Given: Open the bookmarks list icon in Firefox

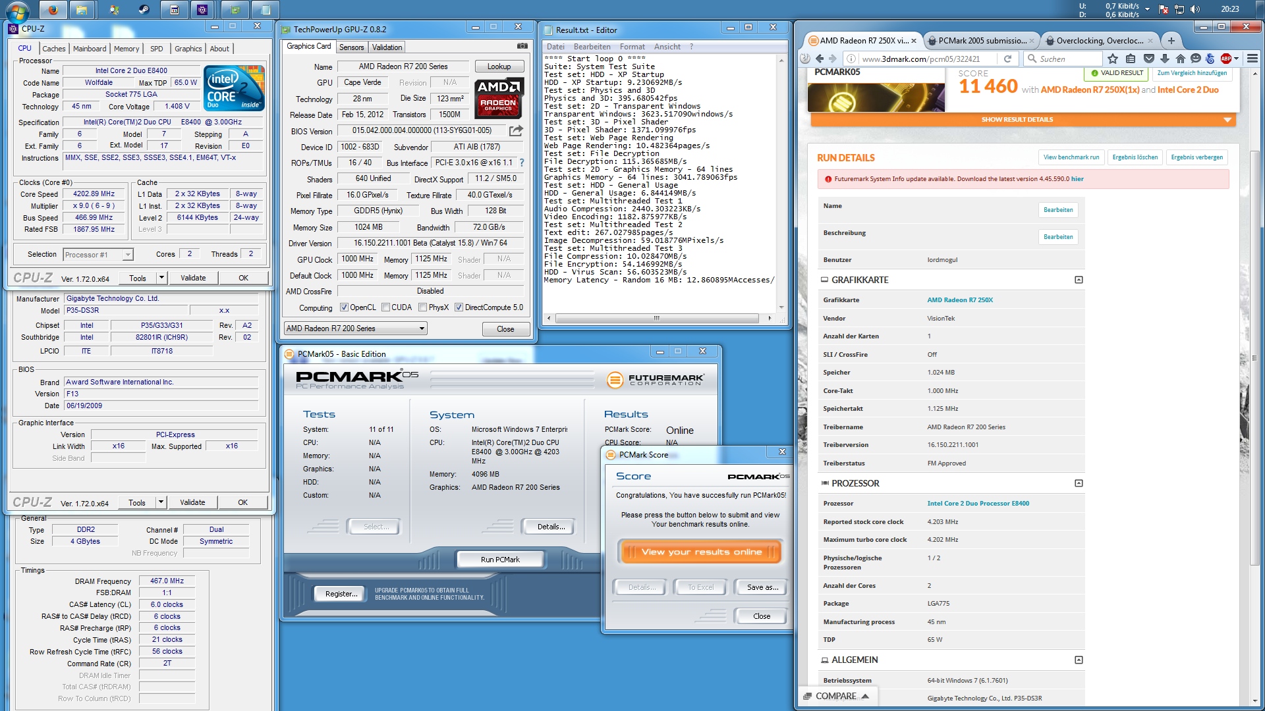Looking at the screenshot, I should (1131, 59).
